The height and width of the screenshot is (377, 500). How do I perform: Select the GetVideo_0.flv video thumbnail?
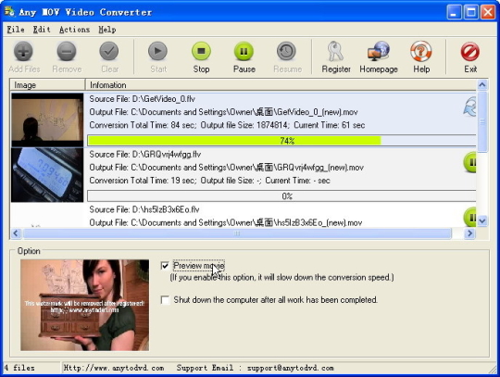(x=47, y=119)
